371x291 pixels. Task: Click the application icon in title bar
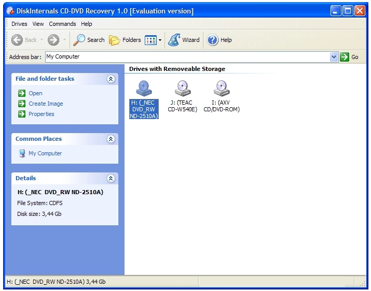click(10, 11)
